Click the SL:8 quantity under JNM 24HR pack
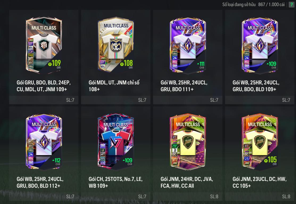 (x=214, y=197)
